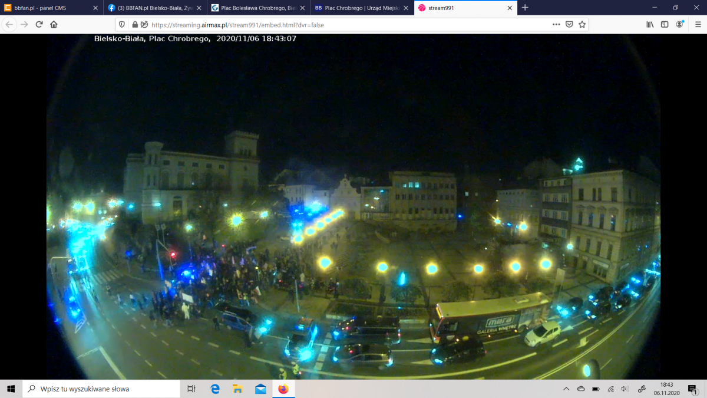
Task: Open the Firefox home page
Action: [54, 25]
